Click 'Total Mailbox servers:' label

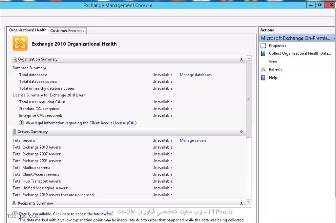coord(31,168)
